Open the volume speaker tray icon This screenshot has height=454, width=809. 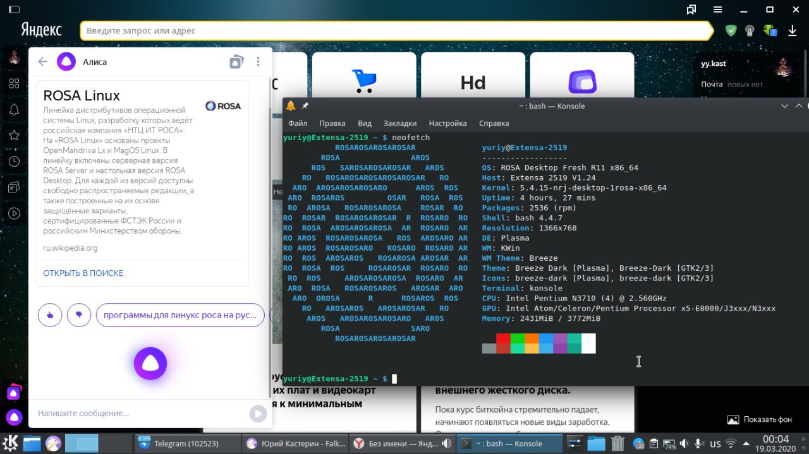click(x=684, y=443)
